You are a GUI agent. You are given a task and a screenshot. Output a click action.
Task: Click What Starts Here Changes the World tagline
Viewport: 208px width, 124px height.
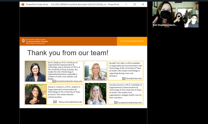tap(132, 41)
